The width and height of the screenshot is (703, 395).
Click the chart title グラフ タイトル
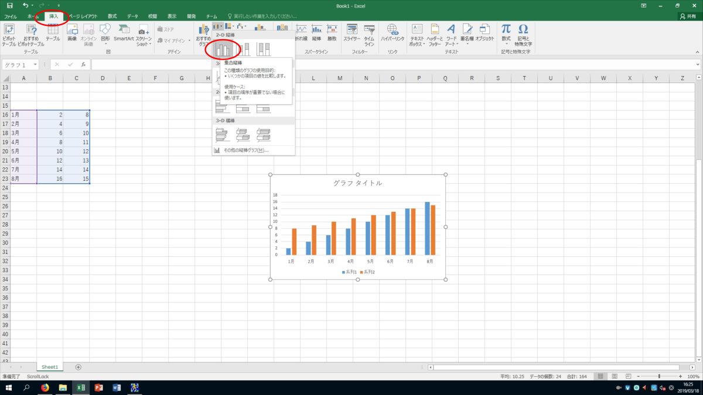click(x=357, y=183)
